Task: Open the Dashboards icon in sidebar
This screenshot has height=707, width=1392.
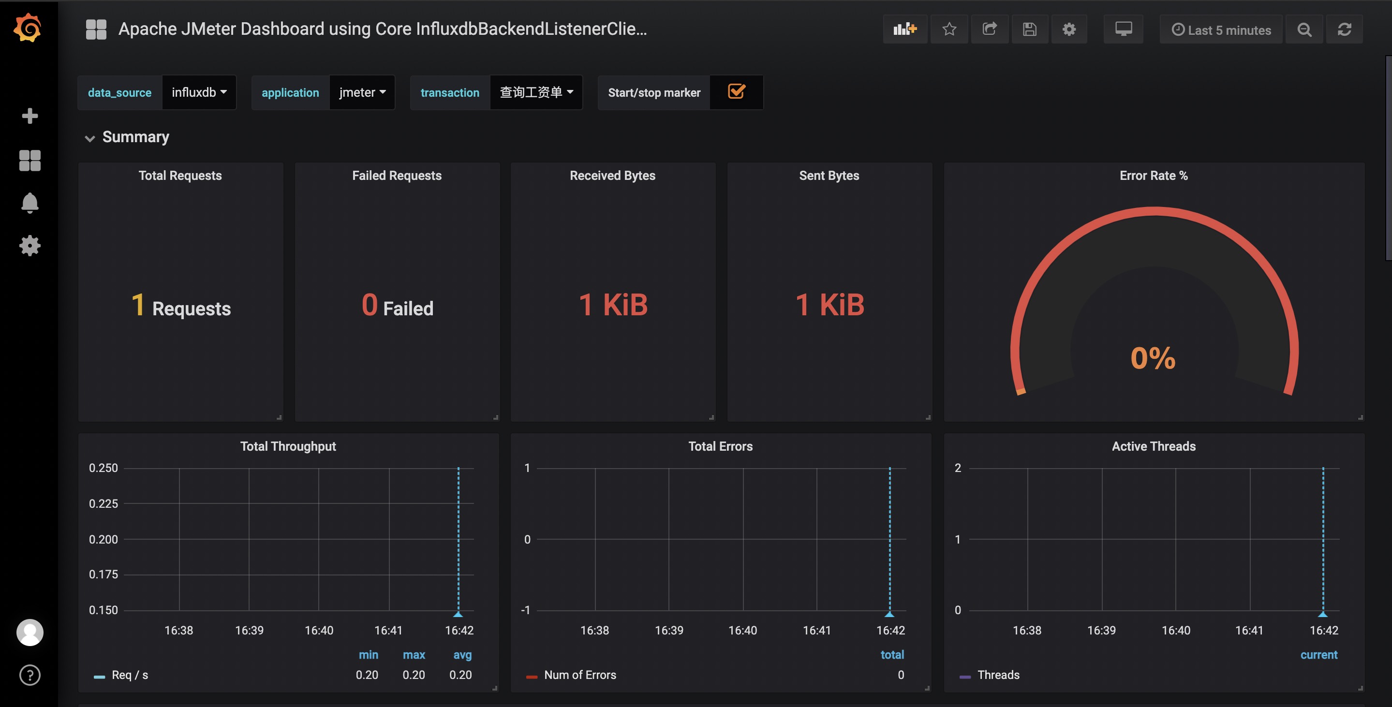Action: (x=30, y=161)
